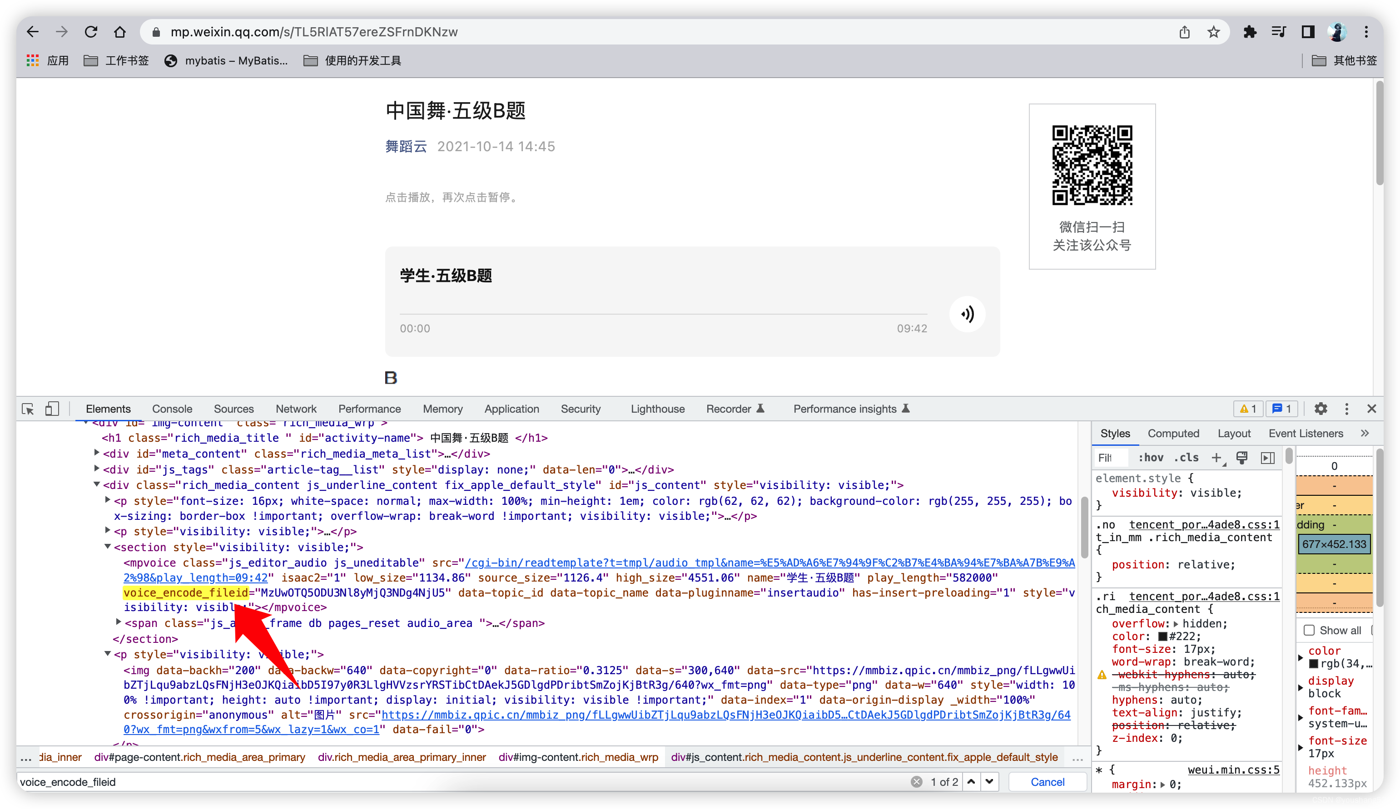Click Cancel in the search bar
The image size is (1400, 809).
tap(1047, 782)
